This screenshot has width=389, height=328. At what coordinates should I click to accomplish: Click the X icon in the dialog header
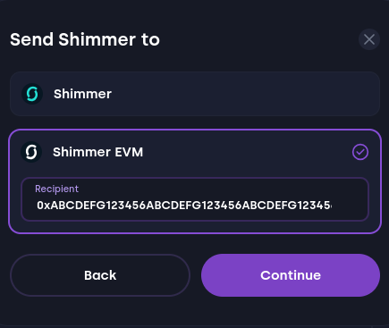click(369, 39)
